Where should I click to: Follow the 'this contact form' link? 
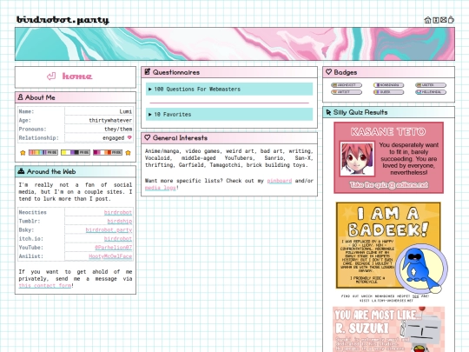pos(45,286)
